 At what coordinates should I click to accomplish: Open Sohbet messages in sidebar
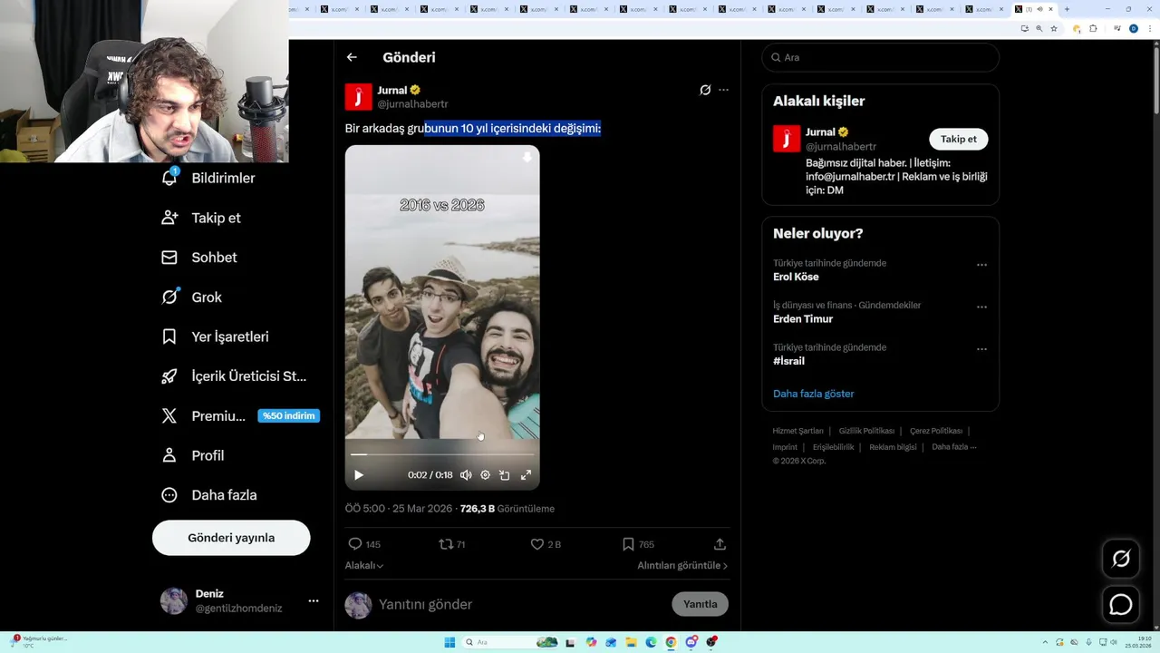[198, 258]
